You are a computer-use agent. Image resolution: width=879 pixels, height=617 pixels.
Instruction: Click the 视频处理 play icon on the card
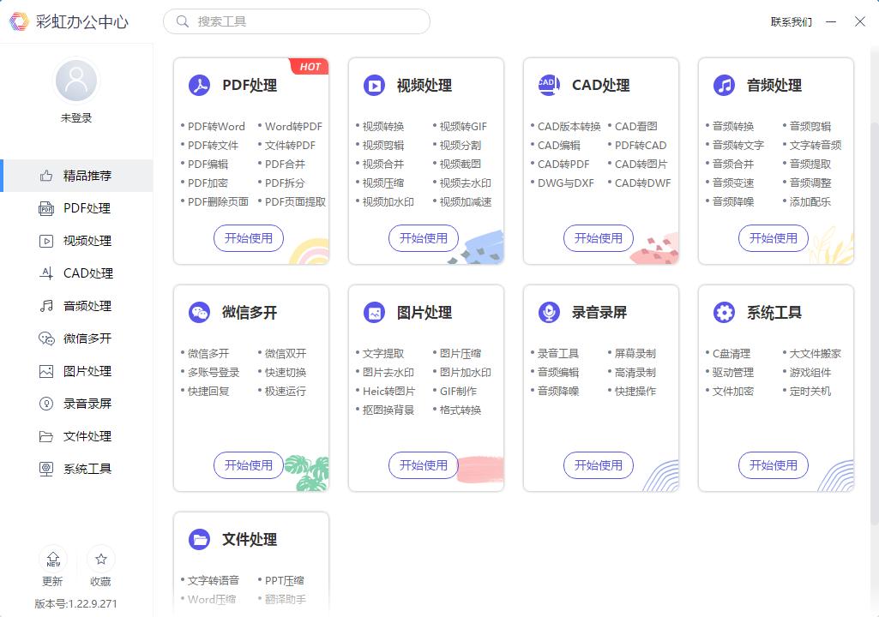(x=375, y=85)
